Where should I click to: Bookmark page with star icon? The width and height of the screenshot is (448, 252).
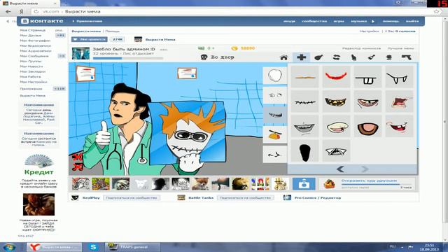436,12
